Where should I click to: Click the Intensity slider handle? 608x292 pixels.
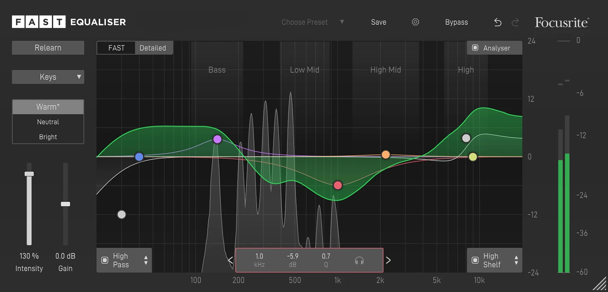coord(29,174)
